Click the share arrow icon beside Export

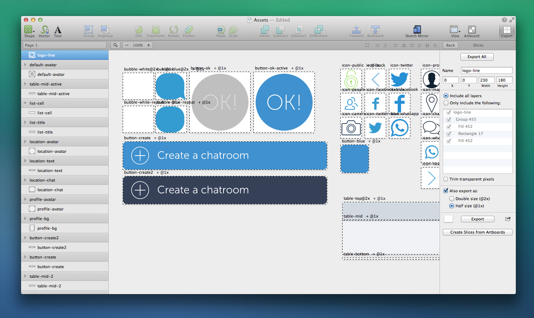tap(508, 219)
